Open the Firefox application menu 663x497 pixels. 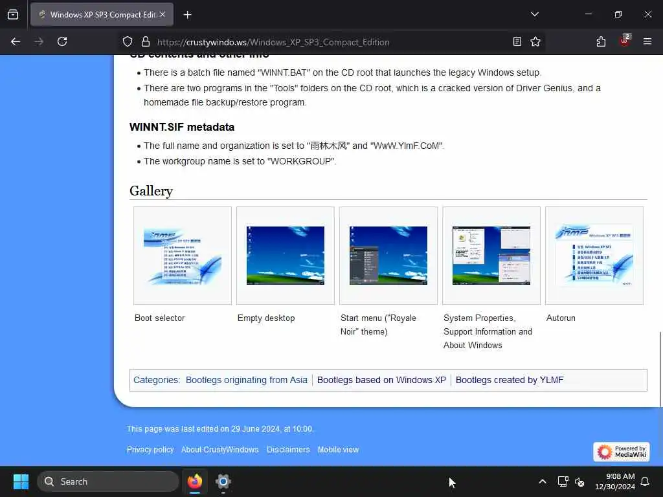(x=647, y=41)
